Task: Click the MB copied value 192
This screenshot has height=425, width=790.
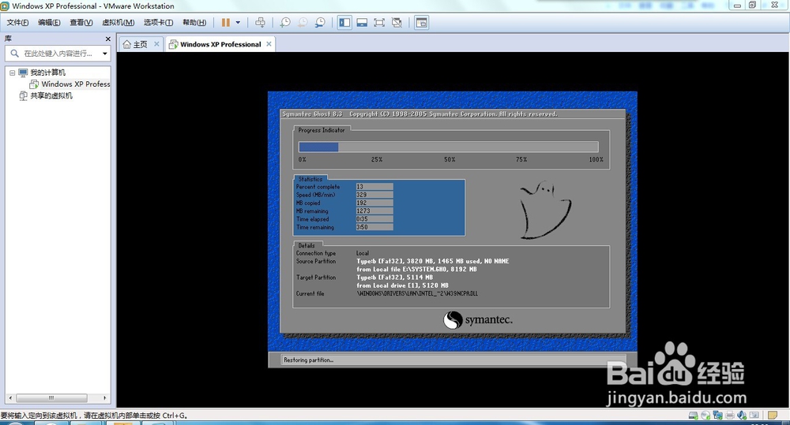Action: (x=374, y=203)
